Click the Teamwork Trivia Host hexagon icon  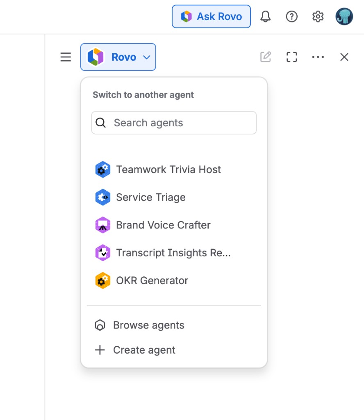pyautogui.click(x=103, y=169)
